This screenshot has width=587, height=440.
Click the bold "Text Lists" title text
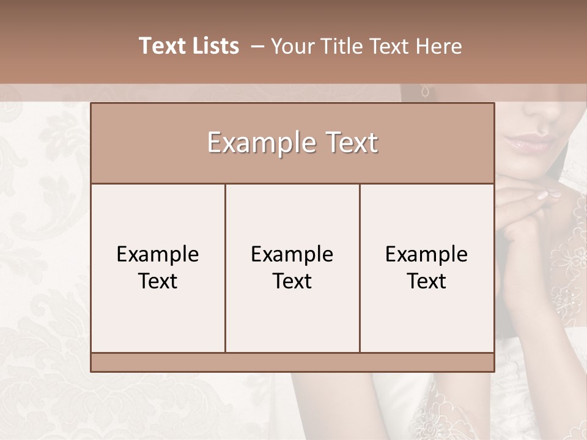coord(189,46)
